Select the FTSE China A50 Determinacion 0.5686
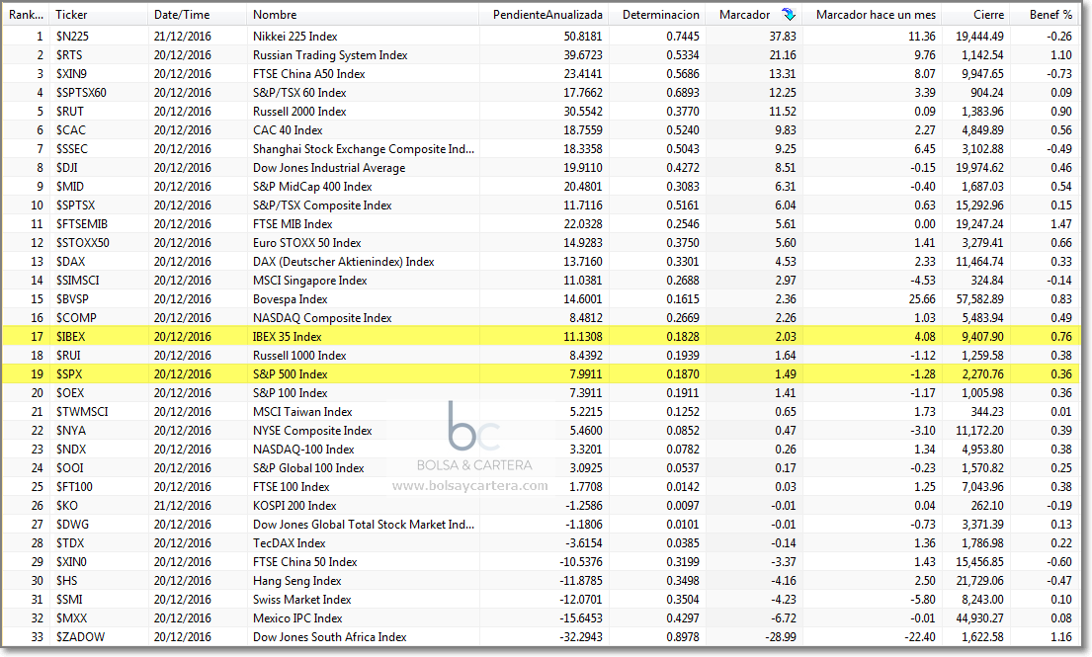Image resolution: width=1092 pixels, height=657 pixels. click(683, 74)
